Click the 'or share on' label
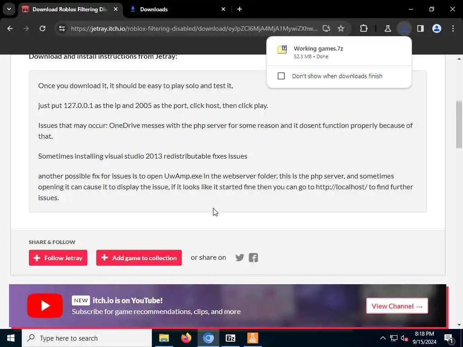This screenshot has width=463, height=347. (208, 258)
